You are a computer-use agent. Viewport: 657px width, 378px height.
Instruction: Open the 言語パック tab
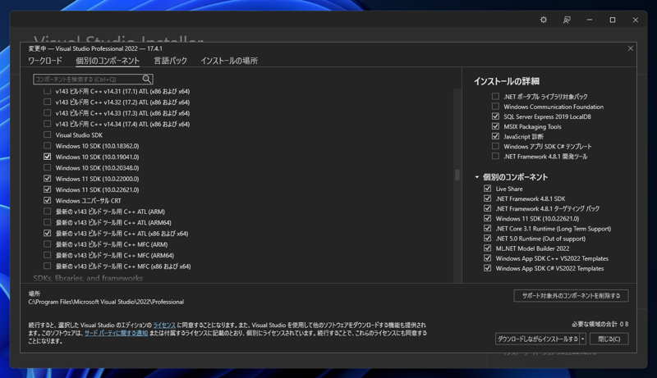coord(170,61)
